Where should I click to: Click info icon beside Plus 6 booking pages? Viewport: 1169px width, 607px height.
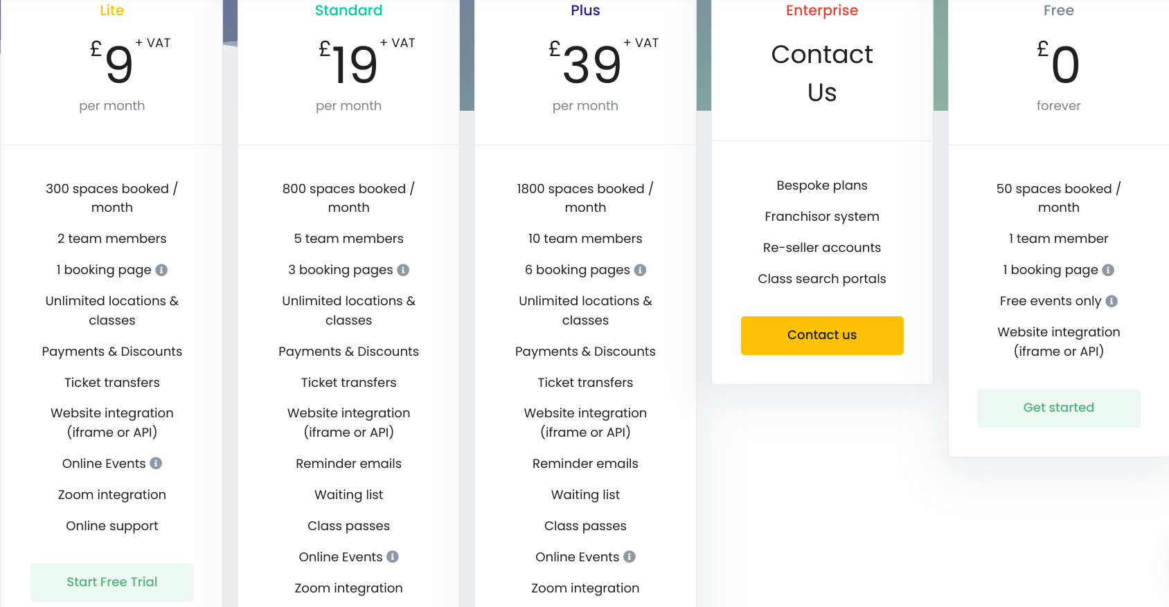point(640,270)
